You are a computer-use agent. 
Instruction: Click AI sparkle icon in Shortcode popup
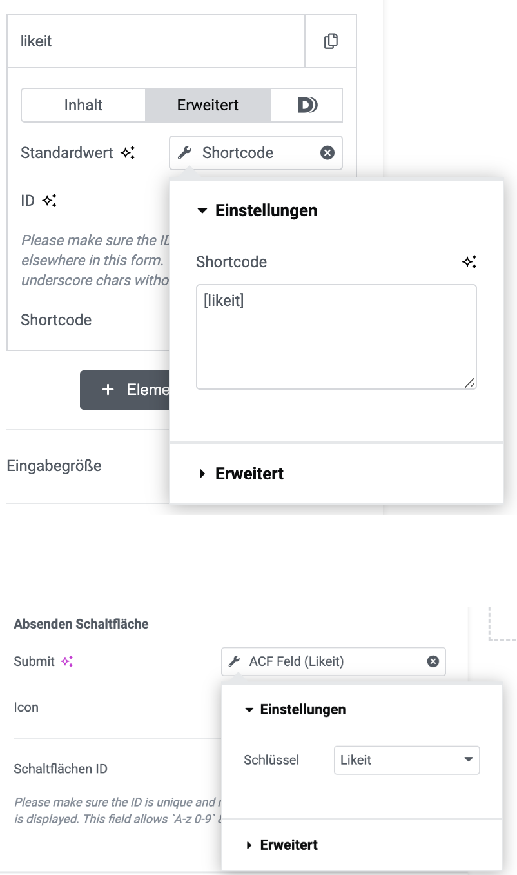coord(469,262)
